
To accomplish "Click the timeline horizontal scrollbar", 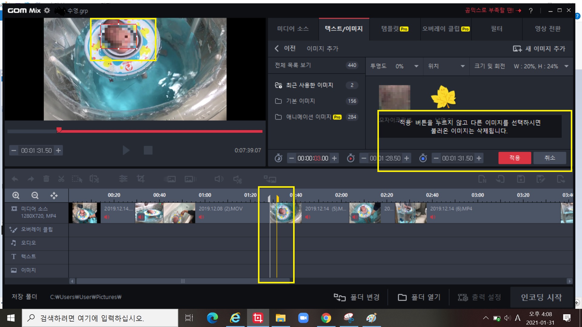I will [x=183, y=281].
